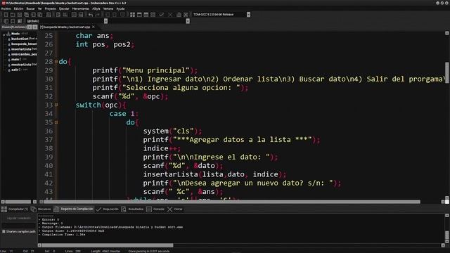Screen dimensions: 450x253
Task: Click the Rebuild all toolbar icon
Action: [x=153, y=15]
